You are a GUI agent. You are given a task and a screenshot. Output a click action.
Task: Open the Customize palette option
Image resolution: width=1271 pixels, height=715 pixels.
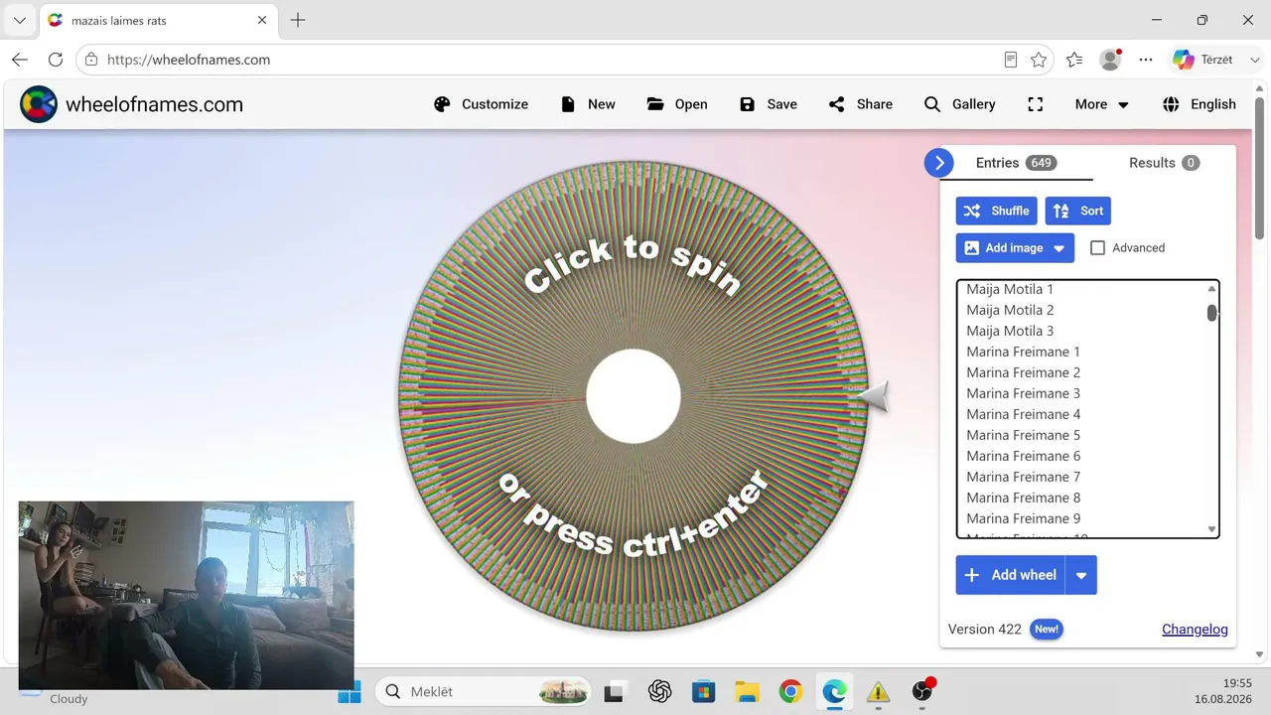[x=482, y=104]
